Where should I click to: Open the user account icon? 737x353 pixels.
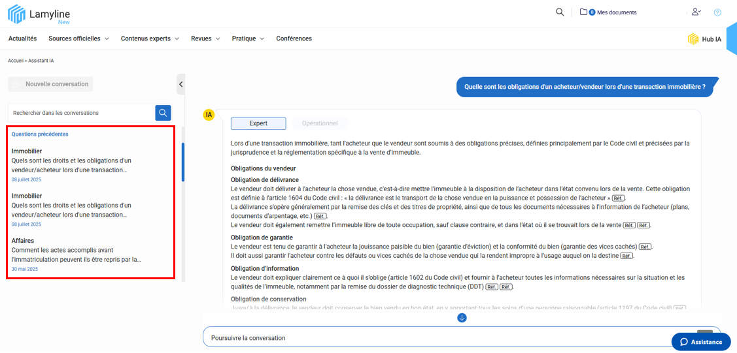click(x=696, y=12)
